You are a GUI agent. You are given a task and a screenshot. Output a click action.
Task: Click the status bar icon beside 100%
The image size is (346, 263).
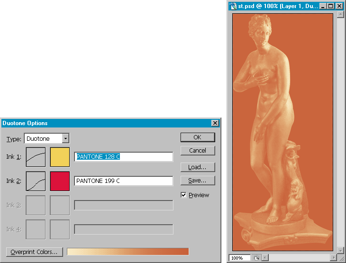tap(256, 258)
